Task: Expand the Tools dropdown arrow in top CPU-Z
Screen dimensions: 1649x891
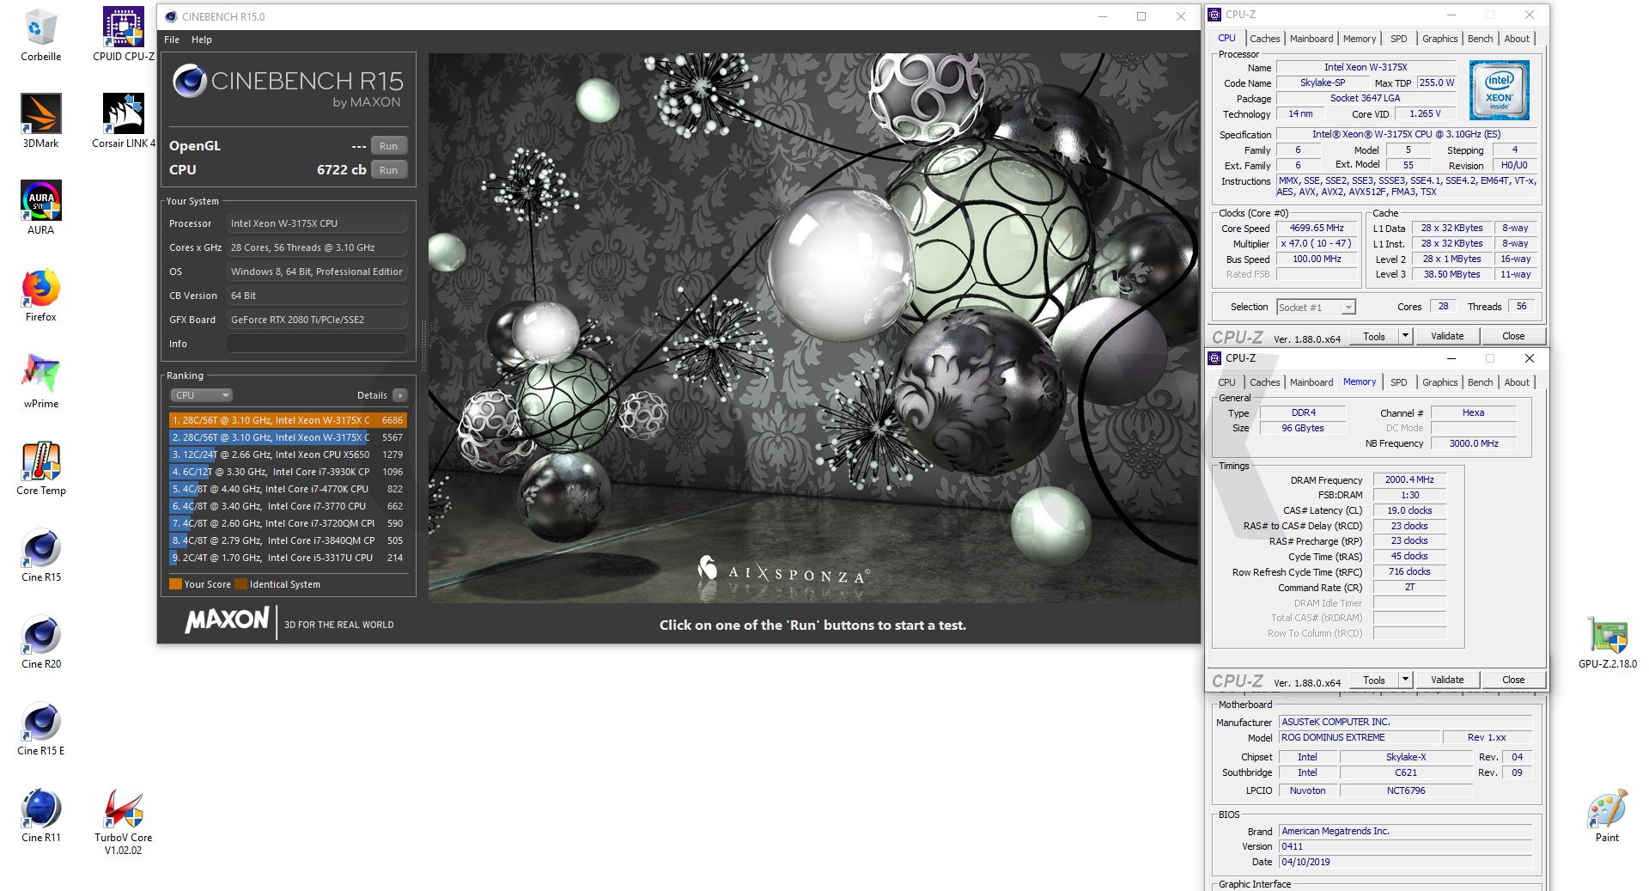Action: 1405,336
